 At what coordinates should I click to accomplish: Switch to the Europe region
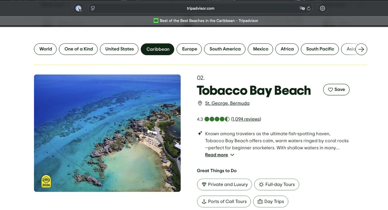[x=189, y=49]
